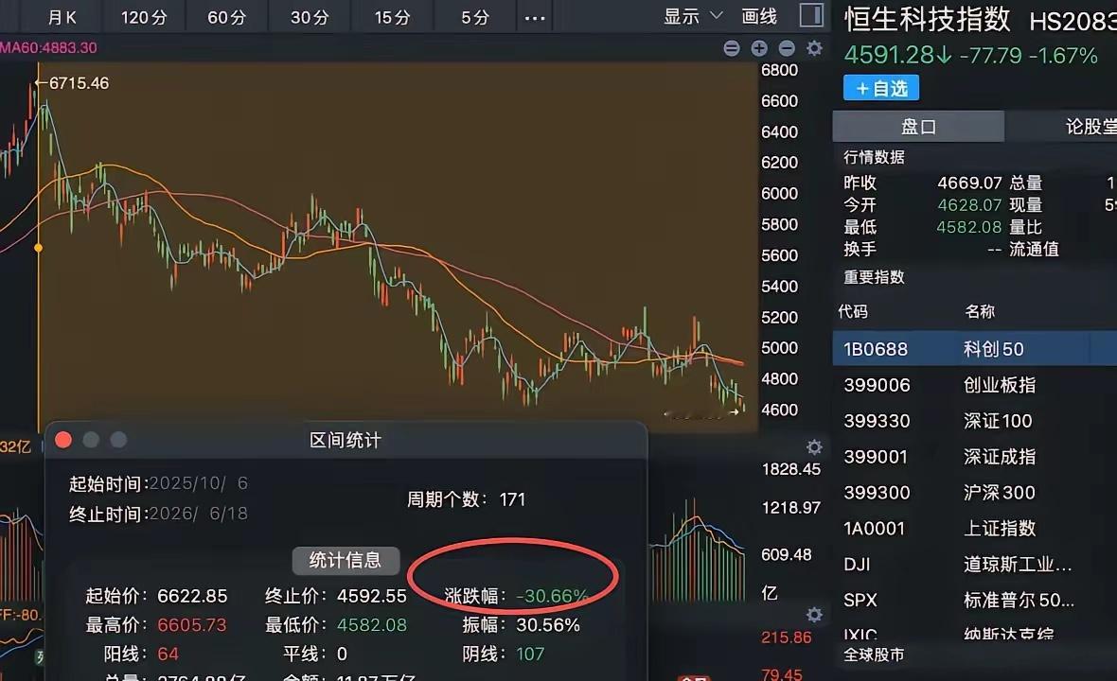Click the 周期个数 value 171
Viewport: 1117px width, 681px height.
(x=512, y=499)
